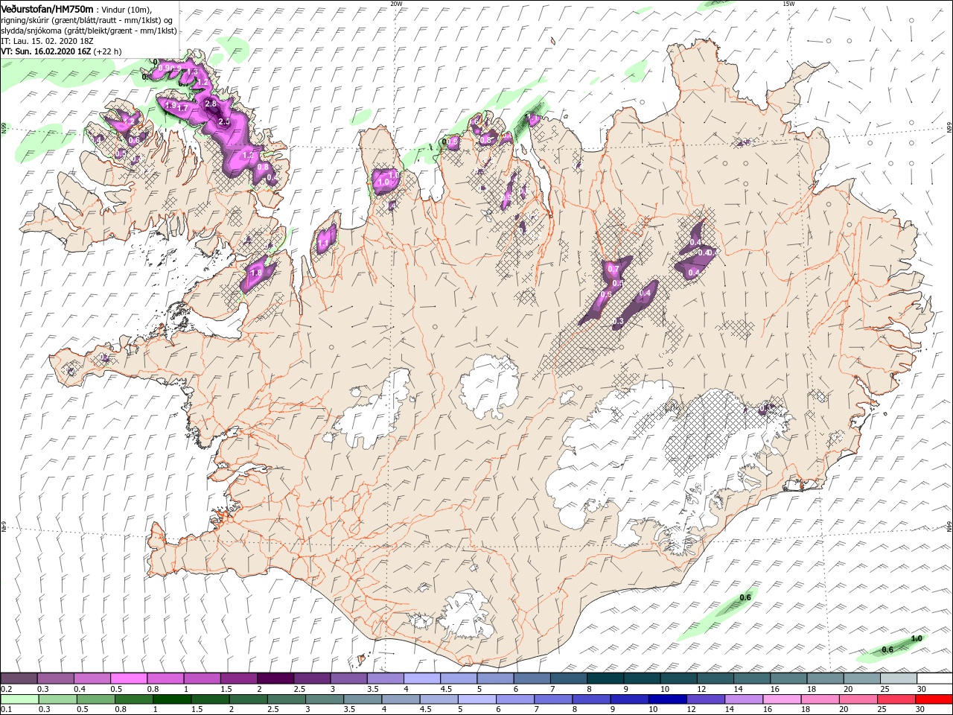
Task: Click the 1.0 rain value in the southeast sea
Action: point(917,638)
